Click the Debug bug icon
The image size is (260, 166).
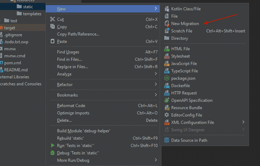tap(52, 153)
